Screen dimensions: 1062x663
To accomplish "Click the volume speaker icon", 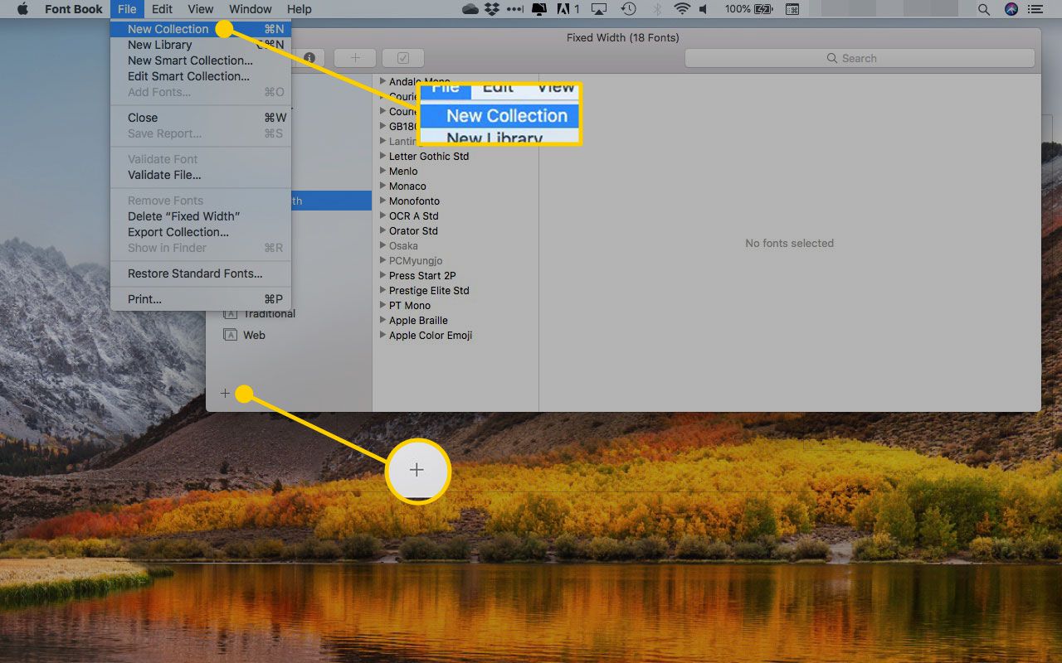I will 704,9.
